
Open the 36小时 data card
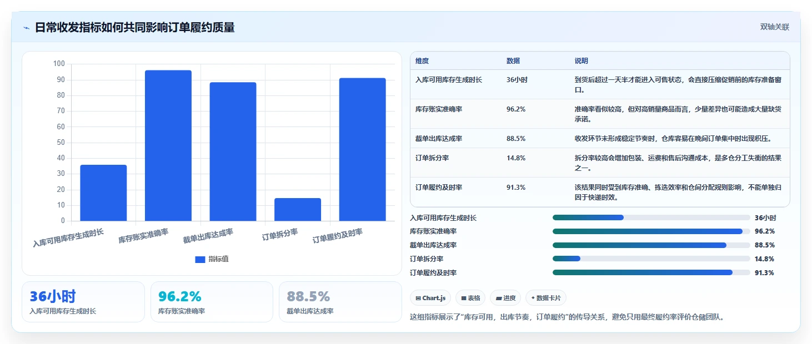click(83, 302)
